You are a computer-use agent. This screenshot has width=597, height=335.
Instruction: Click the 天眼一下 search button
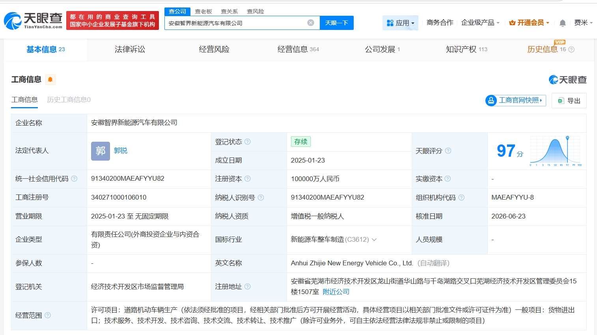[x=336, y=23]
